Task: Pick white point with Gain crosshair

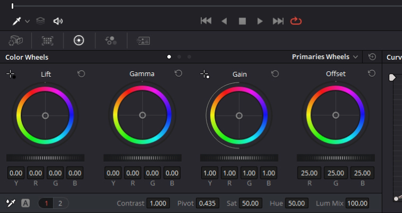Action: [204, 75]
